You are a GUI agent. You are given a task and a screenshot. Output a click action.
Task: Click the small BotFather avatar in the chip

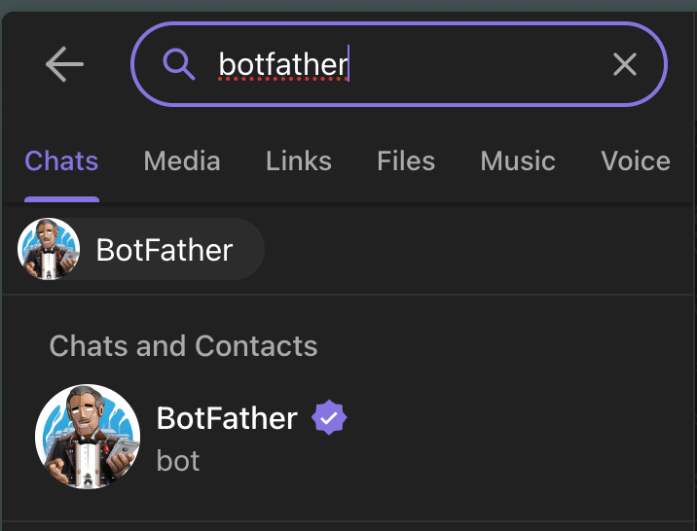48,249
